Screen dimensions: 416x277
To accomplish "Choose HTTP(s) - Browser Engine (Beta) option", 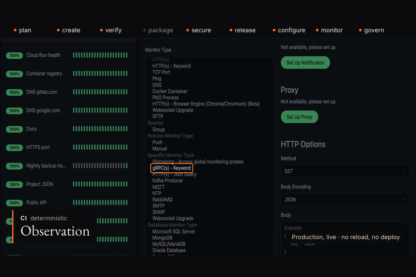I will (x=206, y=104).
